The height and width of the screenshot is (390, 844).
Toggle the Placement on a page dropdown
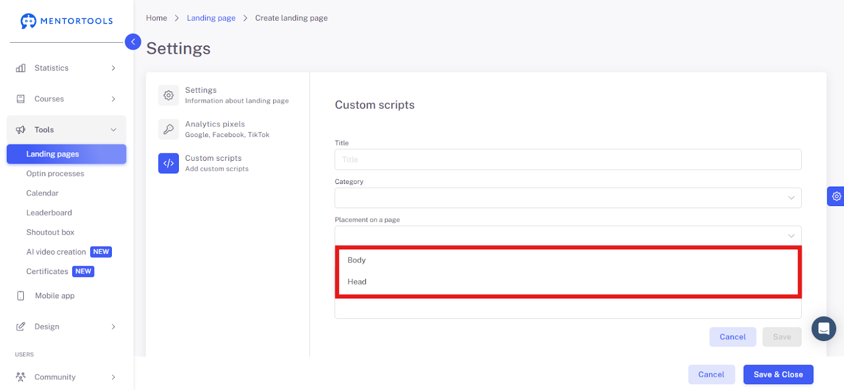pyautogui.click(x=568, y=236)
